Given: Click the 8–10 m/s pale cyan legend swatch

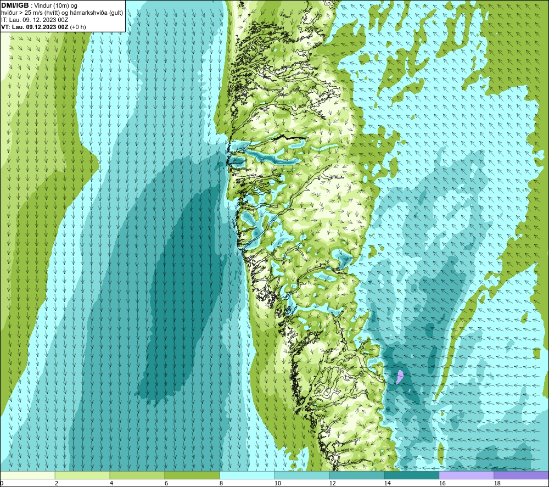Looking at the screenshot, I should point(247,475).
